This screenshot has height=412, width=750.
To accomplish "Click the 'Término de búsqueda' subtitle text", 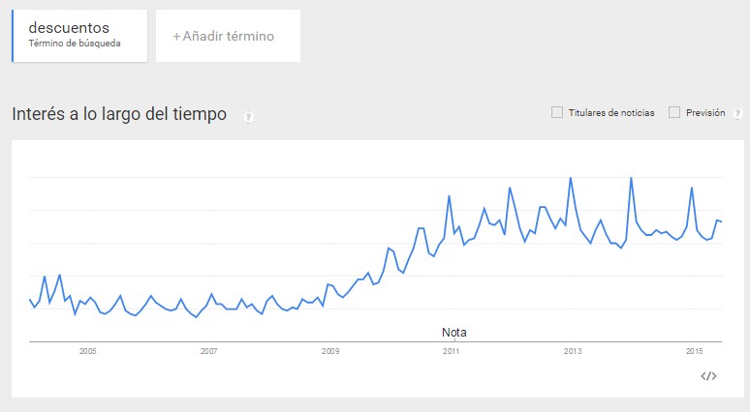I will pyautogui.click(x=75, y=44).
